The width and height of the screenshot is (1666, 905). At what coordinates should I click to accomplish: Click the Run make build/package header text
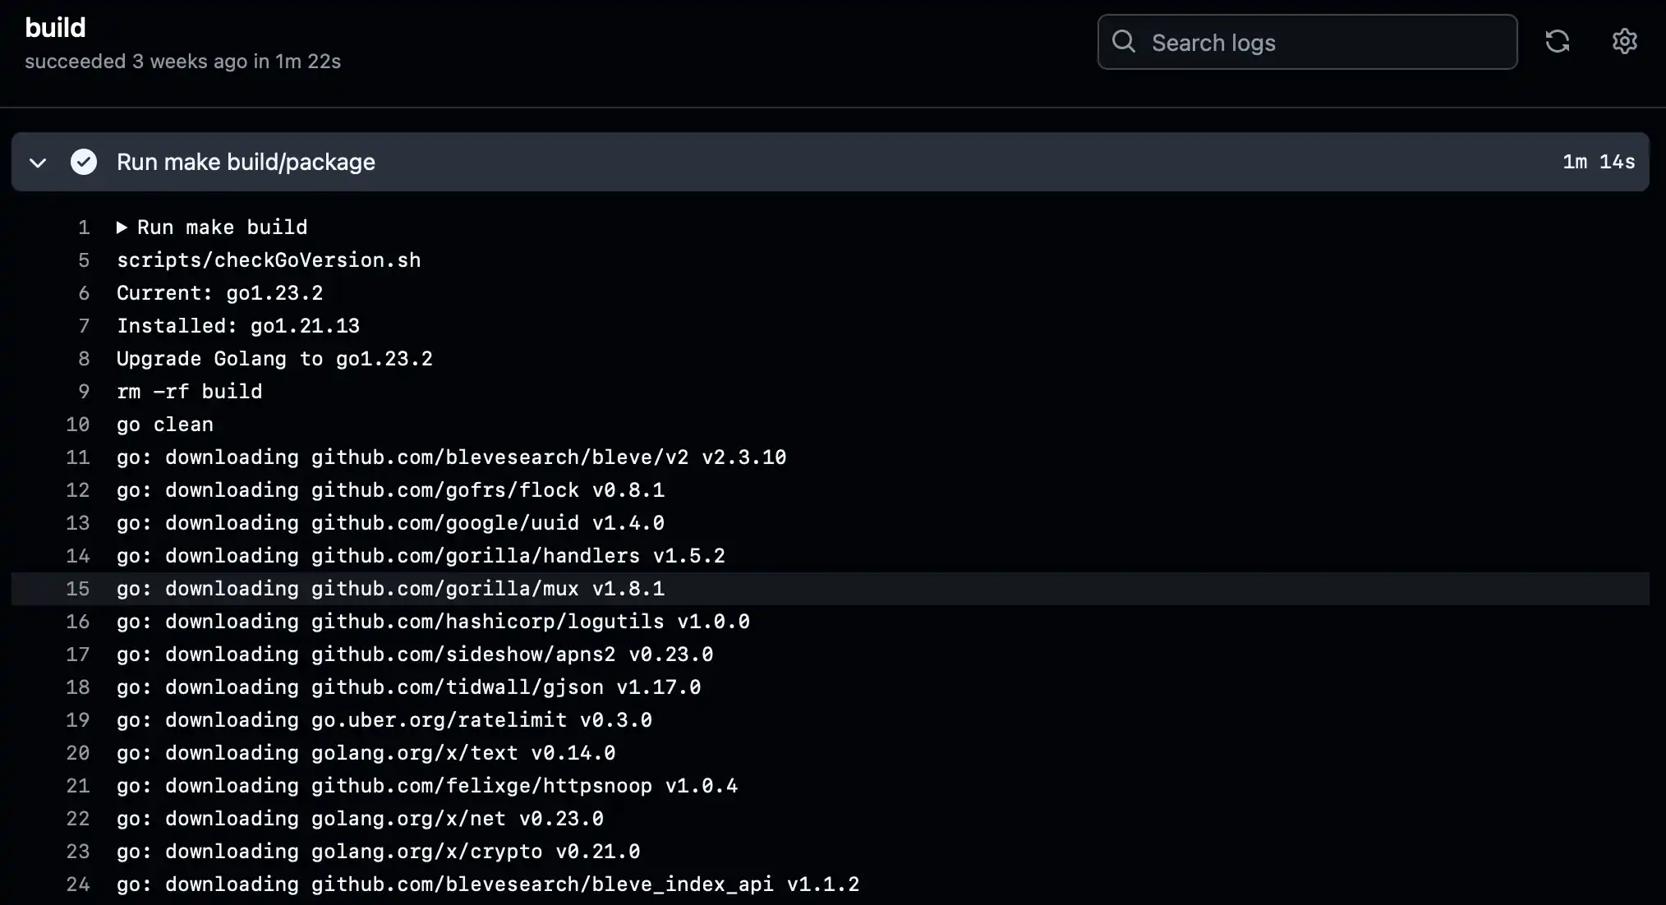(x=246, y=162)
